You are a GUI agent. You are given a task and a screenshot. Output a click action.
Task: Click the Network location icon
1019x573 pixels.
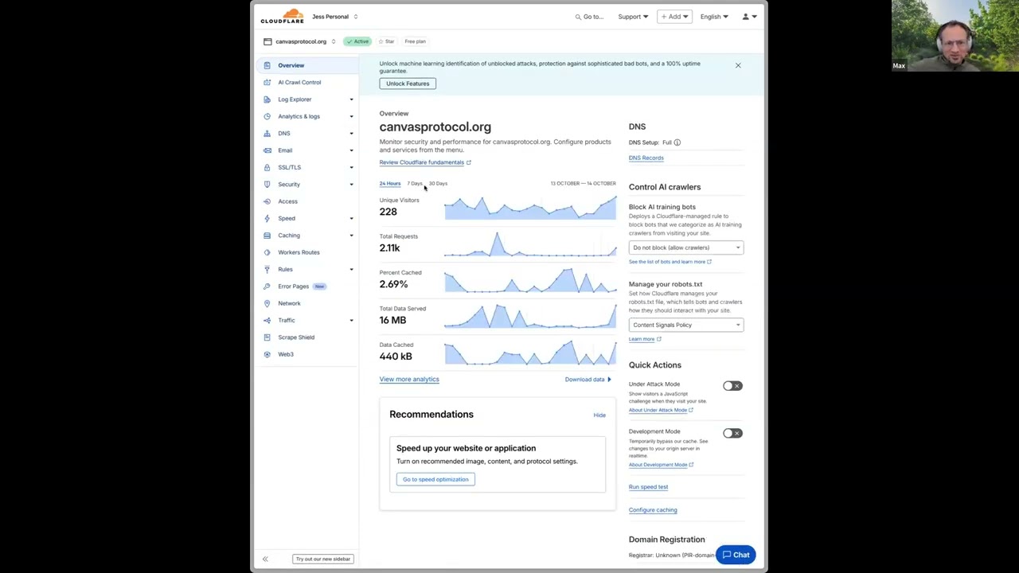267,303
